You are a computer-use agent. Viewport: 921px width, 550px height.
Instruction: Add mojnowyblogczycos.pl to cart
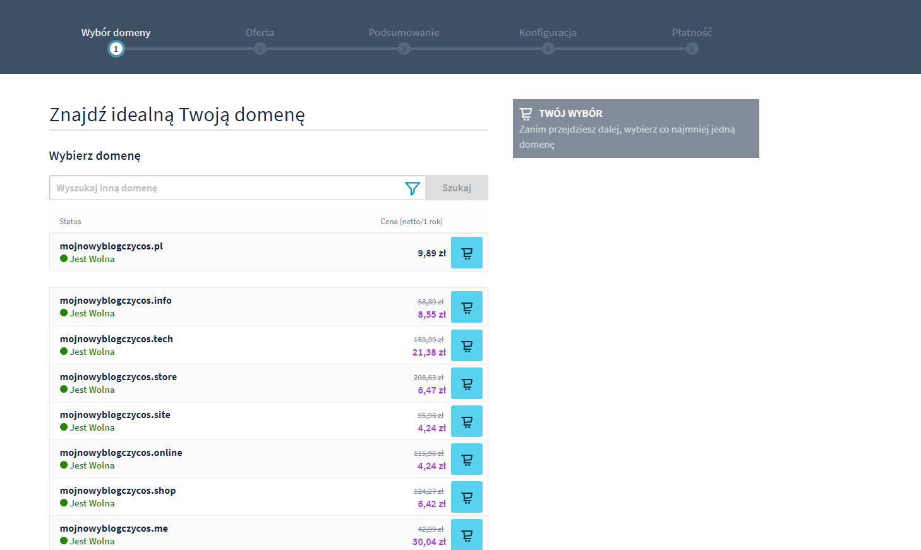[466, 253]
